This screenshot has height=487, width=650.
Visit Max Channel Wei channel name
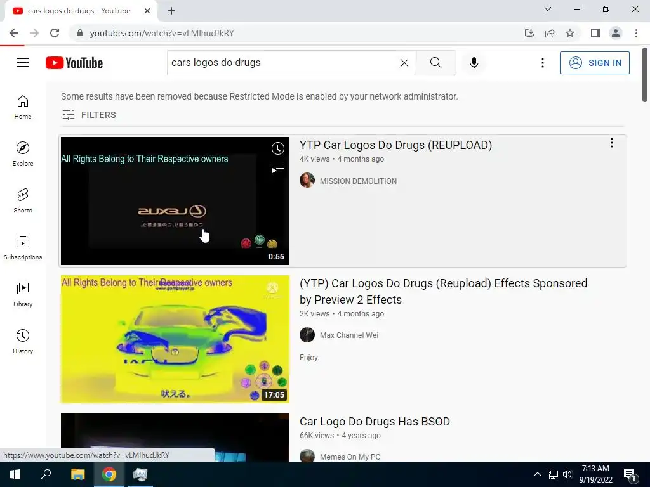point(349,335)
